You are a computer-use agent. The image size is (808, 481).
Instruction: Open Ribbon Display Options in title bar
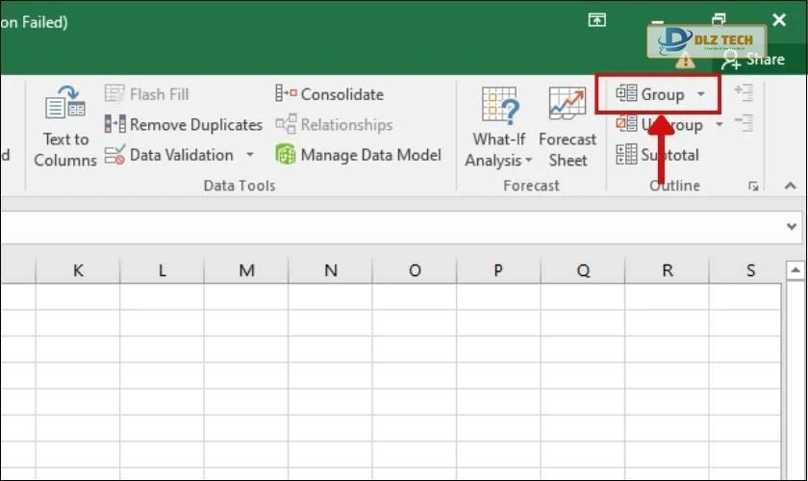597,20
